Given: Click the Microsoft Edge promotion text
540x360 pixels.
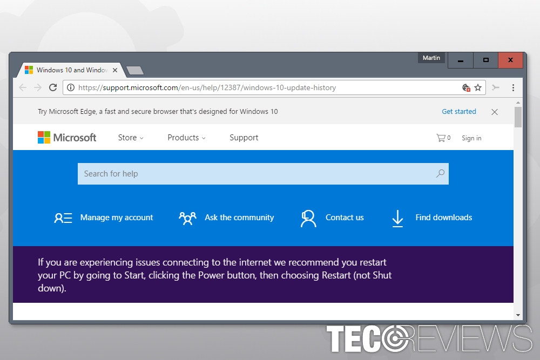Looking at the screenshot, I should click(x=158, y=112).
